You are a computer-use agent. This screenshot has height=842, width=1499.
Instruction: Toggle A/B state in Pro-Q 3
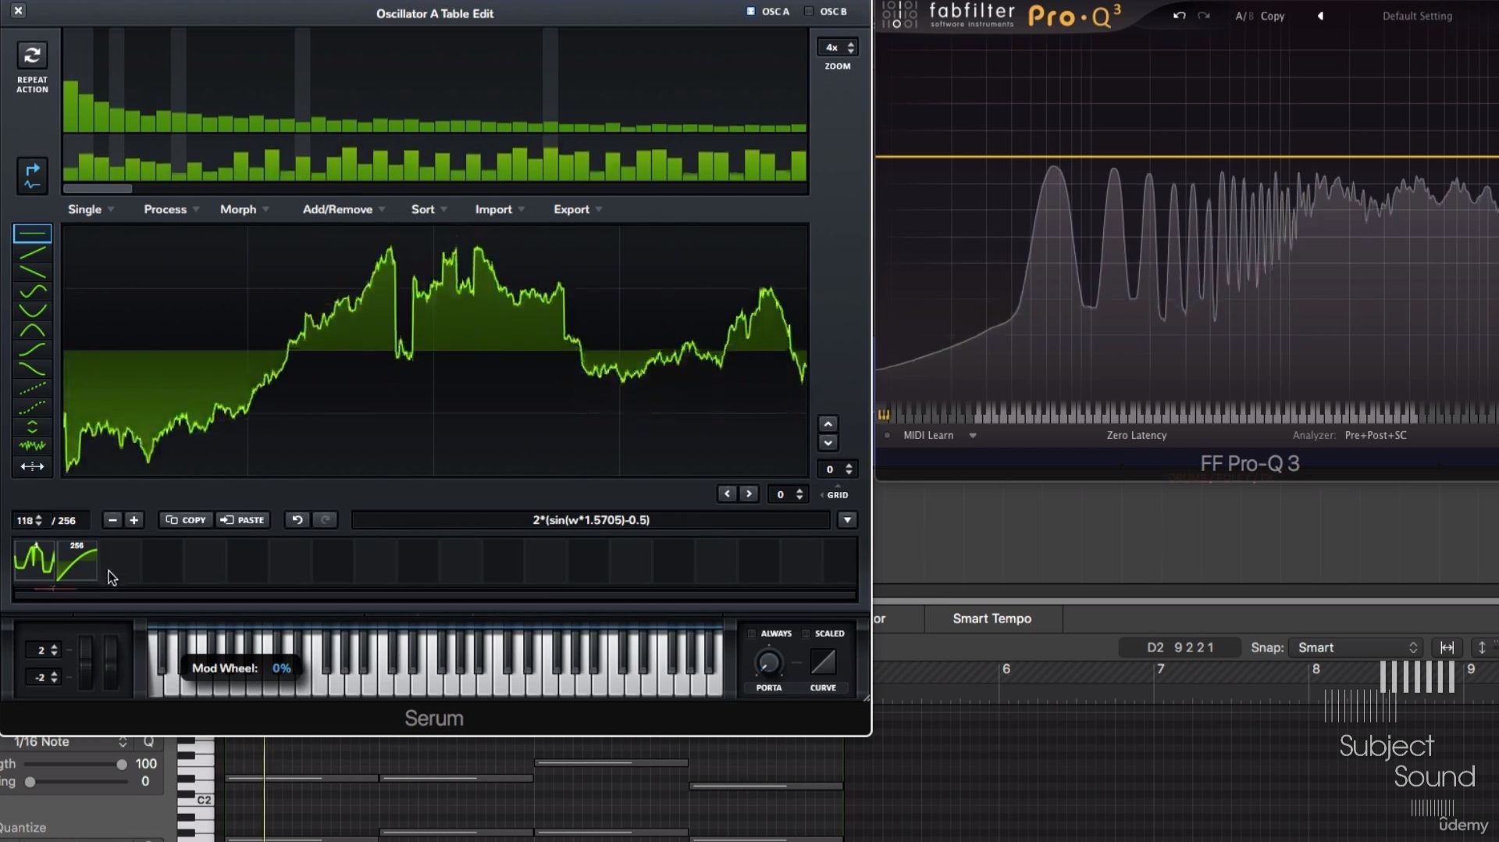coord(1244,16)
